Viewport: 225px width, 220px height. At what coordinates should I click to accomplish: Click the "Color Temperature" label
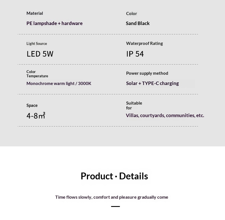(x=37, y=74)
